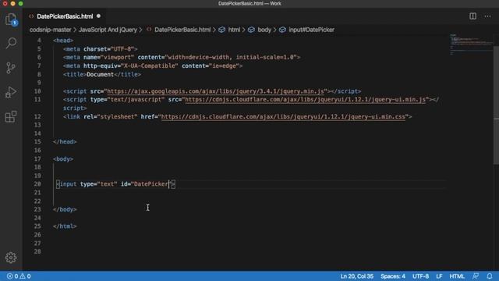Select the HTML language mode
The height and width of the screenshot is (281, 499).
[x=457, y=276]
